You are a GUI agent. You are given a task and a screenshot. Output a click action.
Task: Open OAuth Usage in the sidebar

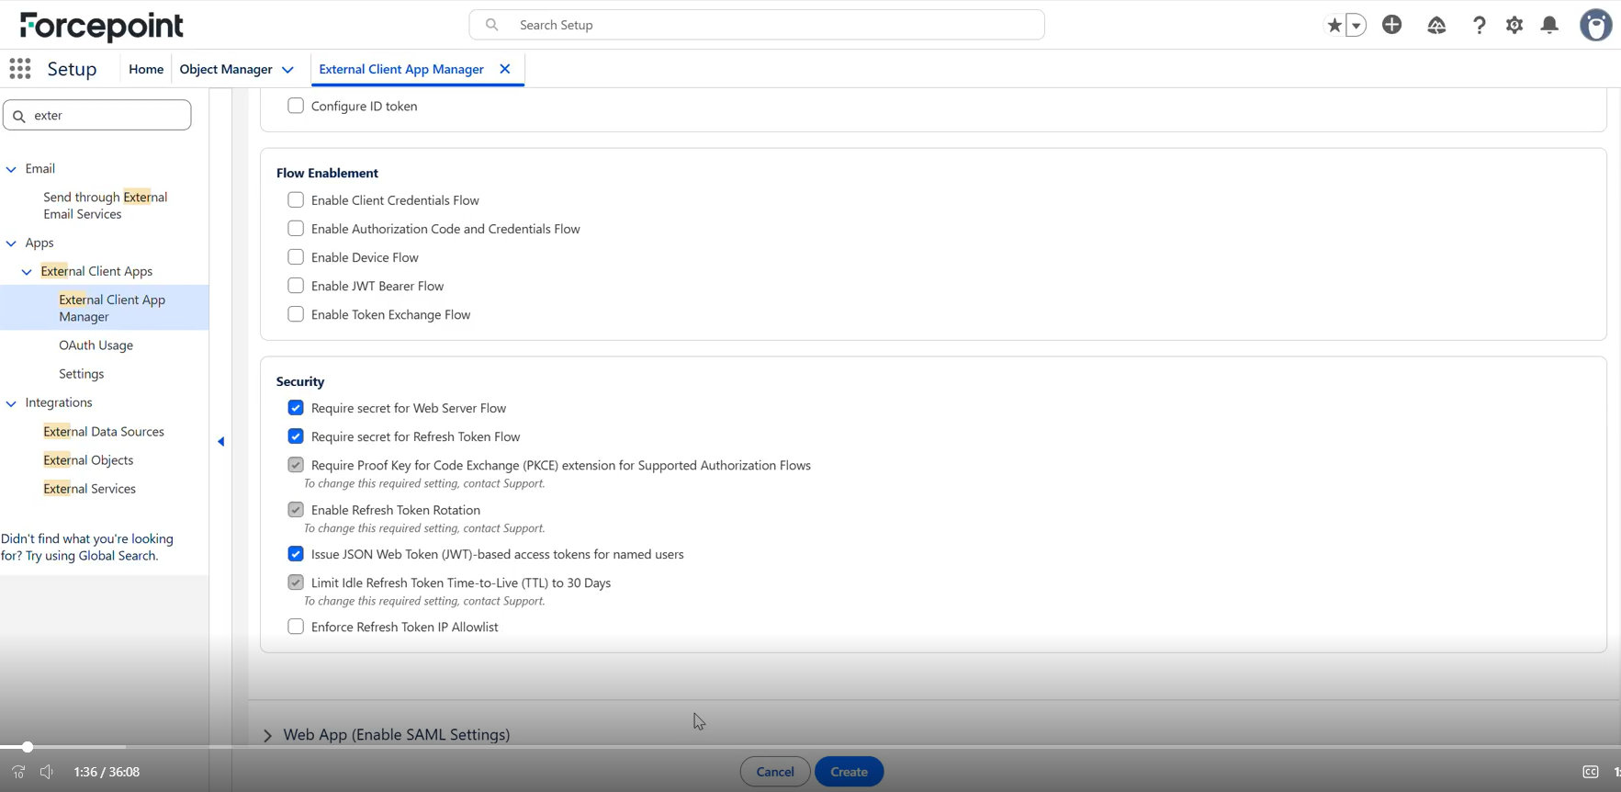click(96, 345)
